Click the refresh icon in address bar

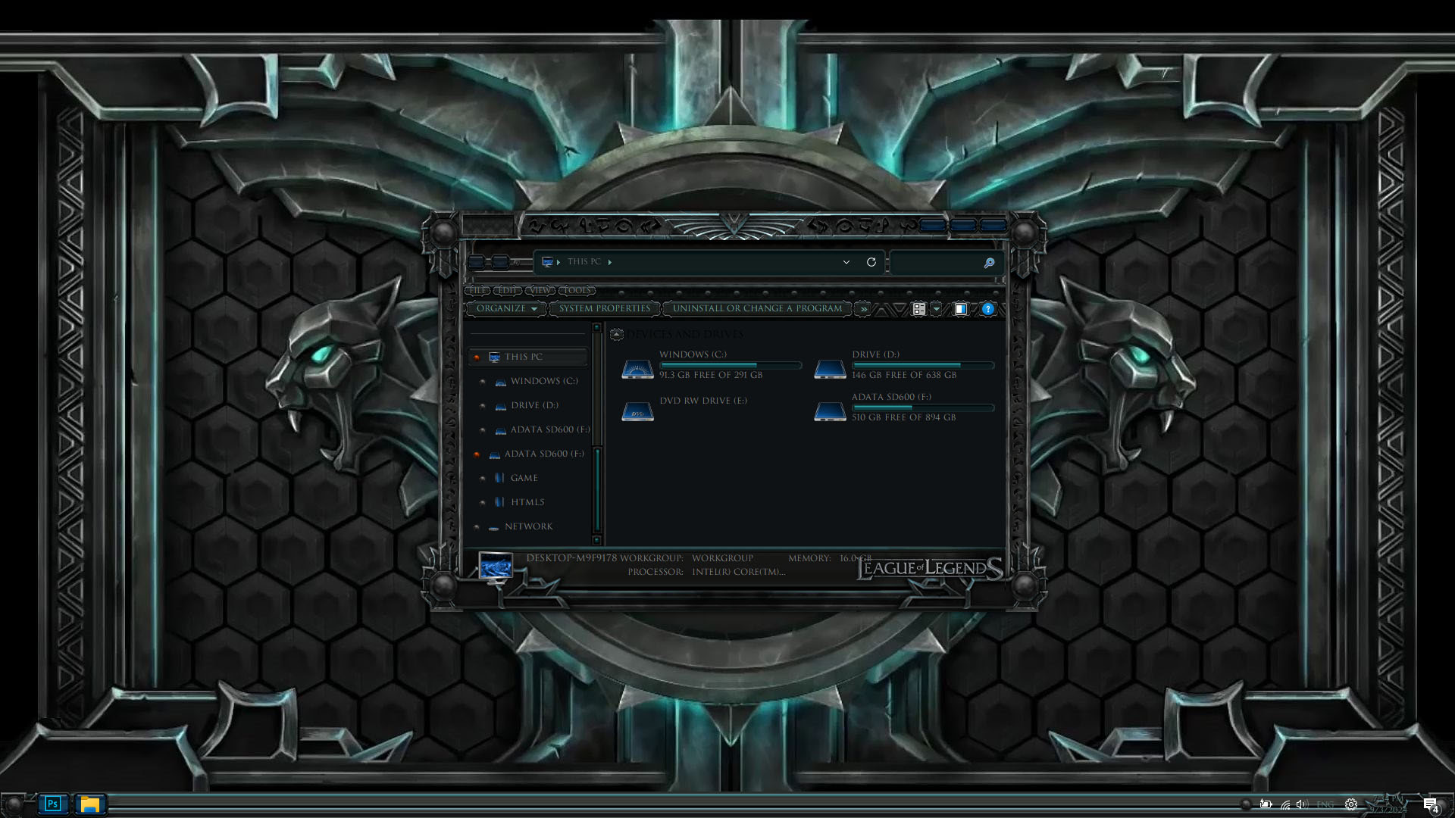[x=871, y=262]
